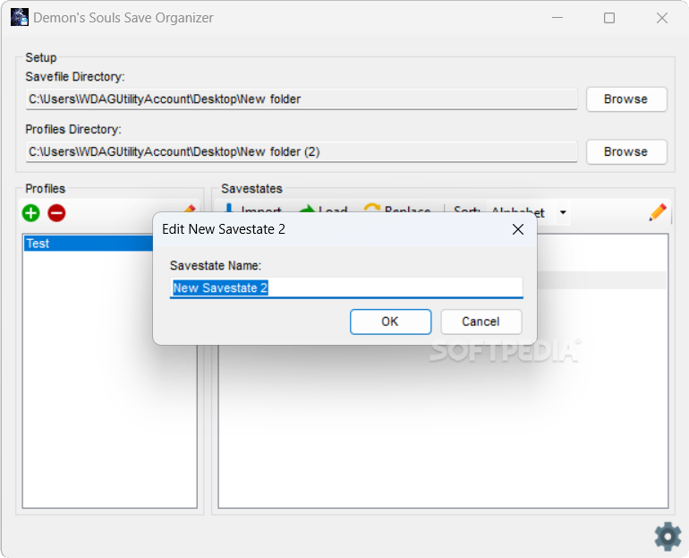689x558 pixels.
Task: Click the Savefile Directory path field
Action: (x=302, y=99)
